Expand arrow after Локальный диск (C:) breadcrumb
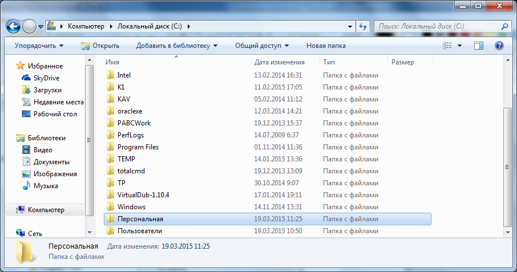 pos(189,26)
